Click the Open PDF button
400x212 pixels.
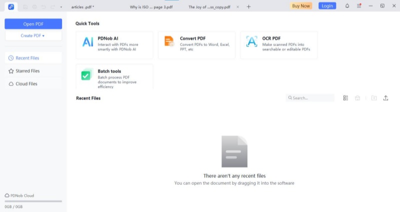[x=33, y=24]
